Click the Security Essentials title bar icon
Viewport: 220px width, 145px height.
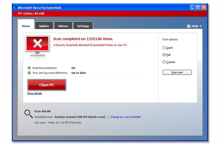15,8
